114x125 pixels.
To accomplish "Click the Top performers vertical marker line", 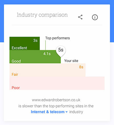I will tap(45, 45).
